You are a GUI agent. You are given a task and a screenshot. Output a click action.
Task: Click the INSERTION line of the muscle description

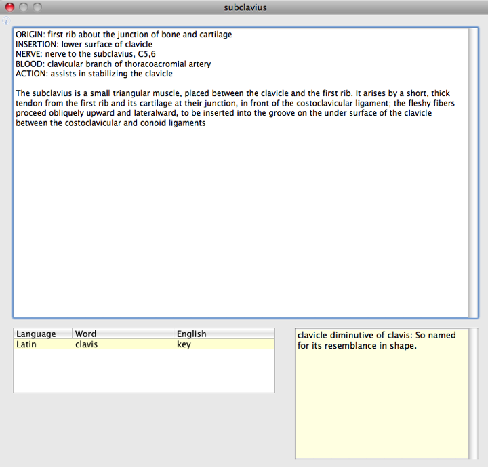click(84, 45)
